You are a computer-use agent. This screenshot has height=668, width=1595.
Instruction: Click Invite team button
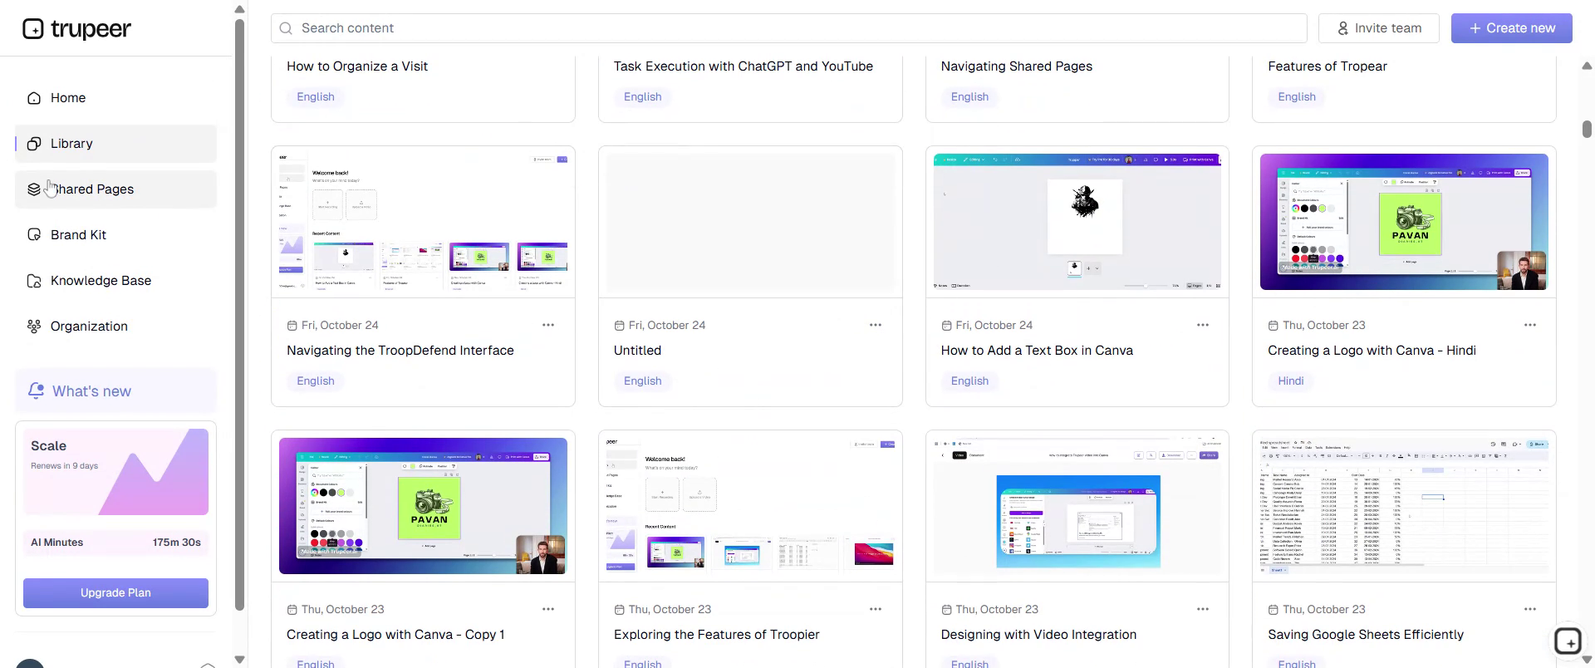[1379, 28]
